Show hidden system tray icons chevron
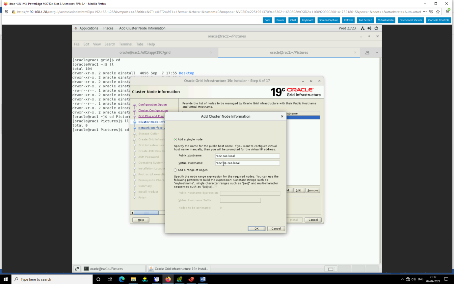This screenshot has width=454, height=284. tap(402, 279)
